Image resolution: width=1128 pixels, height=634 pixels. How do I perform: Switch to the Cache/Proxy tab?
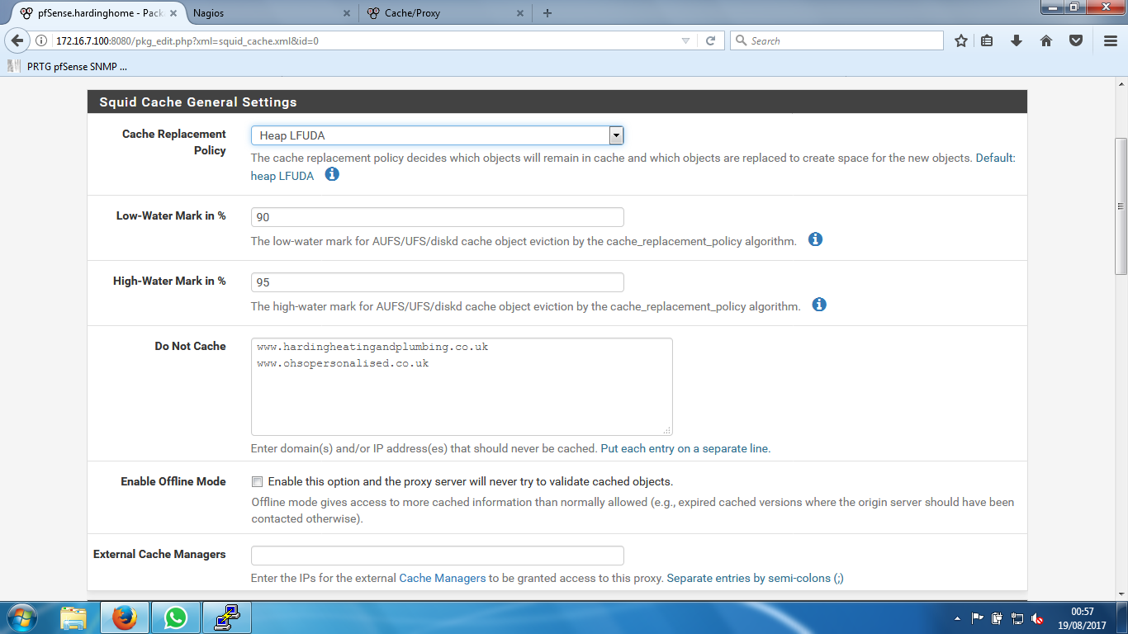444,13
